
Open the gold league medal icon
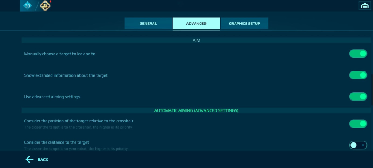point(45,5)
